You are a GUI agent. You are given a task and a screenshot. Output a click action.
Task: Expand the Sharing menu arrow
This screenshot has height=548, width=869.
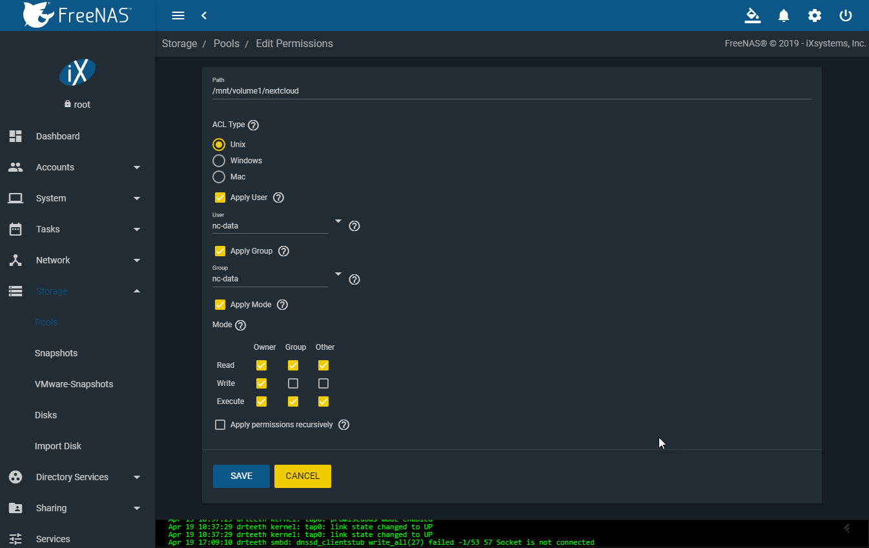(137, 509)
